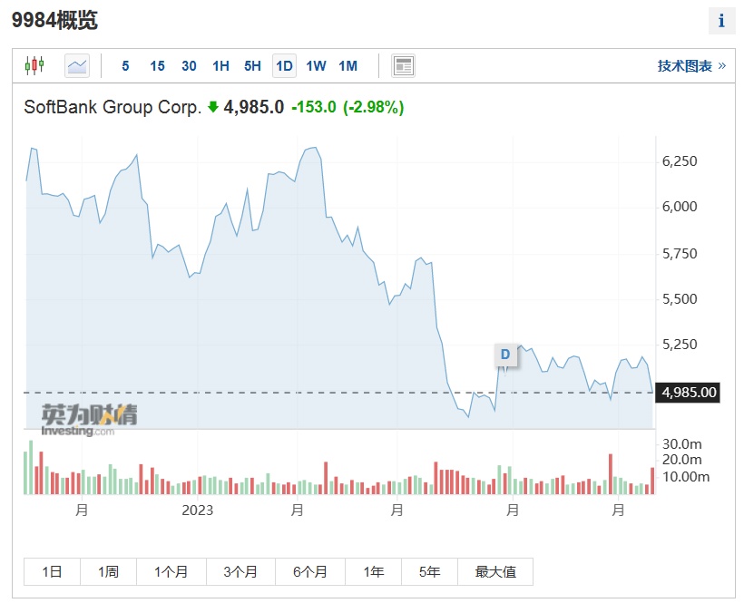Select the 1D interval
This screenshot has height=603, width=744.
tap(284, 66)
